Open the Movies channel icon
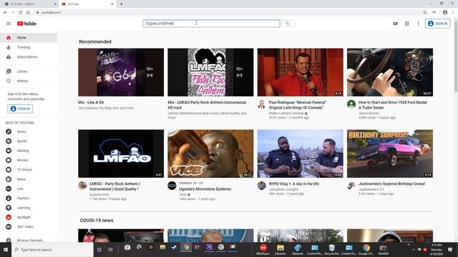Image resolution: width=458 pixels, height=257 pixels. 9,160
